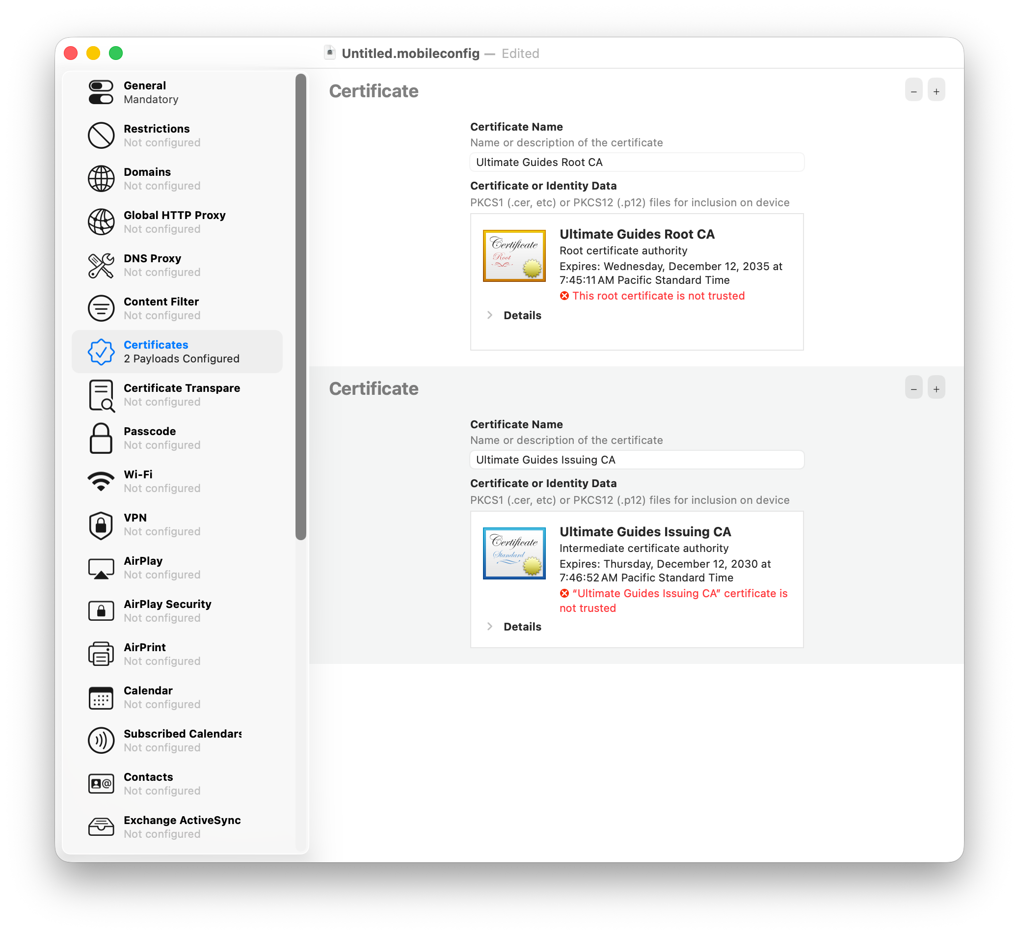Click the VPN lock-shield icon
Viewport: 1019px width, 935px height.
click(x=101, y=524)
